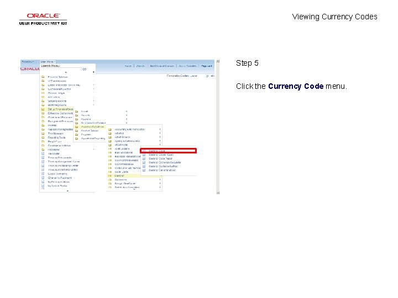Open the MultiChannel Console link

pyautogui.click(x=161, y=66)
